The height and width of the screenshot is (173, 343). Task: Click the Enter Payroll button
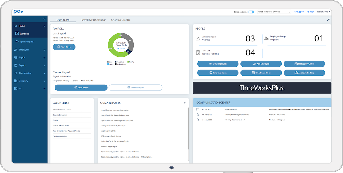coord(81,88)
